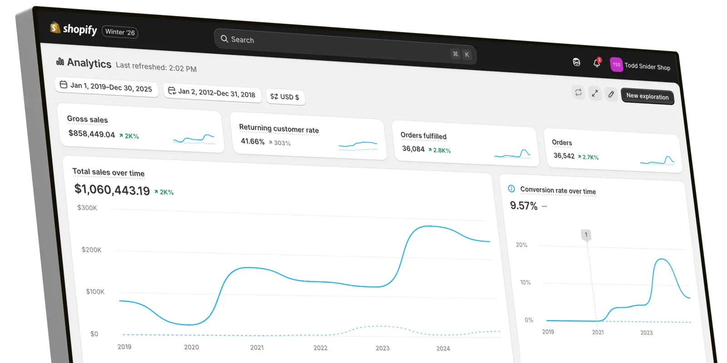Viewport: 727px width, 363px height.
Task: Select annotation marker 1 on conversion chart
Action: (586, 235)
